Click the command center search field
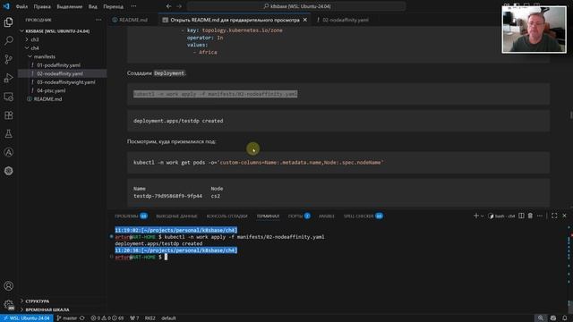Screen dimensions: 573x322 point(296,6)
